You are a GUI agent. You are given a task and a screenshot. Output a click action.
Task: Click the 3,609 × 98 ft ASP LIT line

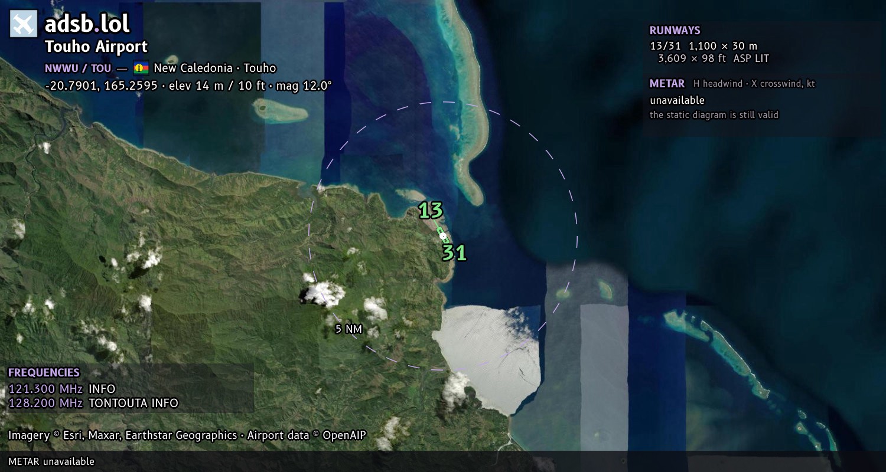714,58
